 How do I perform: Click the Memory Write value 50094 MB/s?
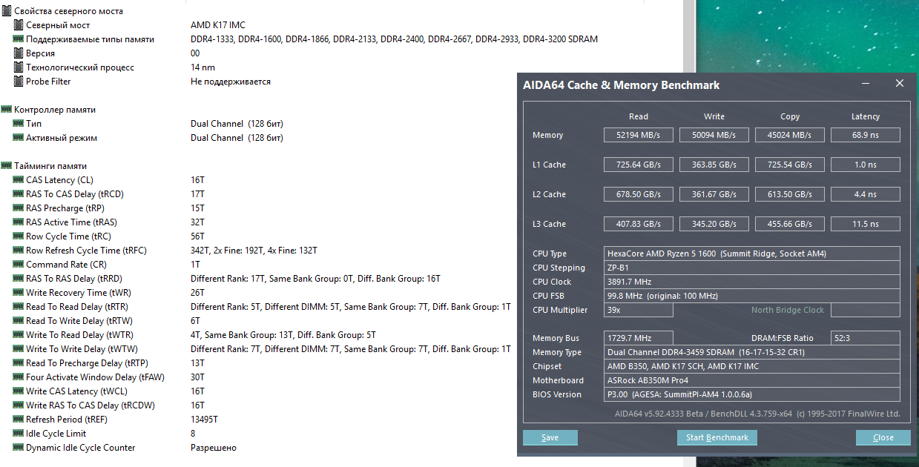[x=714, y=135]
